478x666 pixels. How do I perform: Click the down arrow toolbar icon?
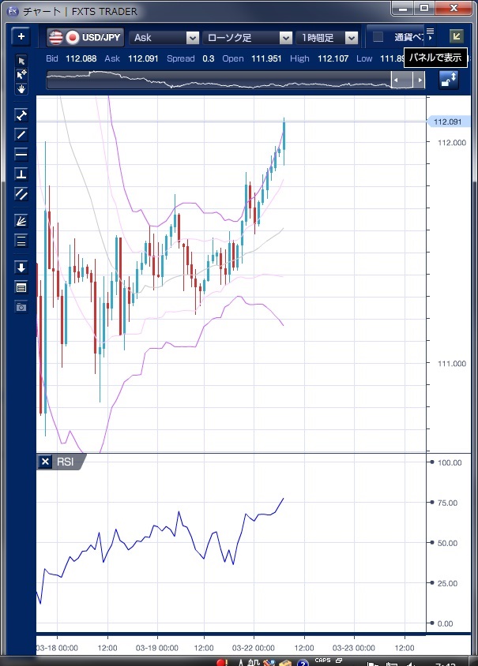(21, 268)
